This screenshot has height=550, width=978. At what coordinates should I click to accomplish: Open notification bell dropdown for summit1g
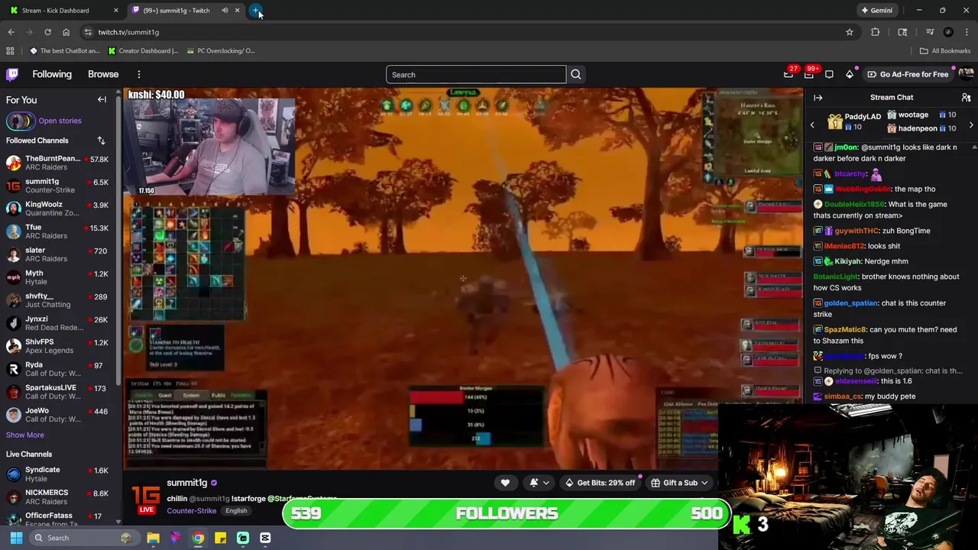pos(539,483)
